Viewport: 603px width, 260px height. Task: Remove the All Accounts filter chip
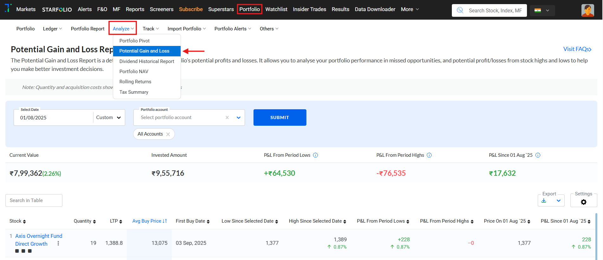point(168,134)
